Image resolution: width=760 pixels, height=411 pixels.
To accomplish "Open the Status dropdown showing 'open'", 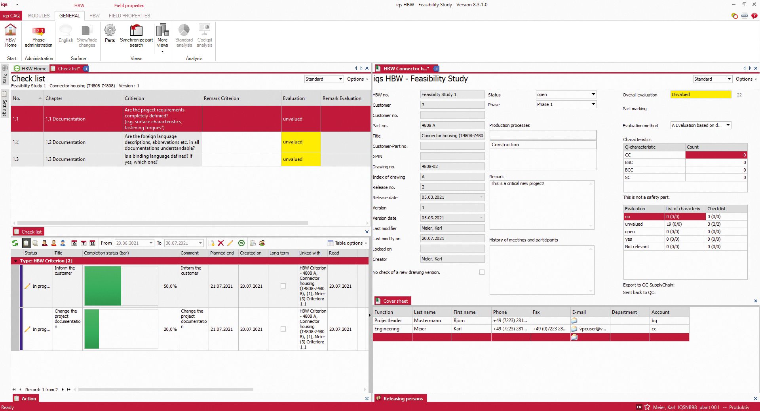I will 593,94.
